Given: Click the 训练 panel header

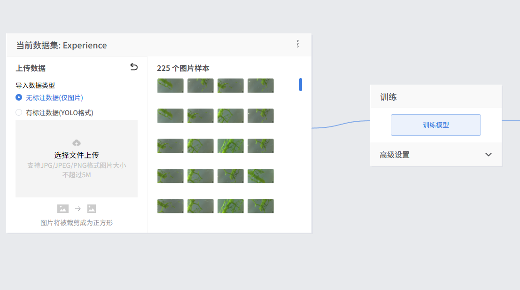Looking at the screenshot, I should 388,97.
